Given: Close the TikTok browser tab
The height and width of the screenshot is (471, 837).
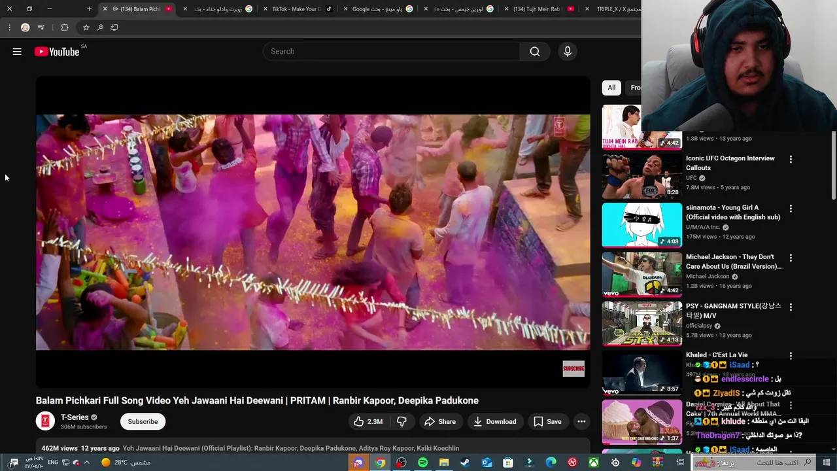Looking at the screenshot, I should tap(265, 9).
